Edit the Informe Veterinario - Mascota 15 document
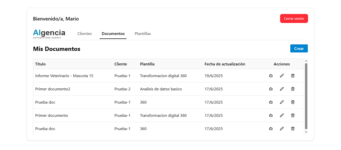Screen dimensions: 341x150 [x=282, y=76]
